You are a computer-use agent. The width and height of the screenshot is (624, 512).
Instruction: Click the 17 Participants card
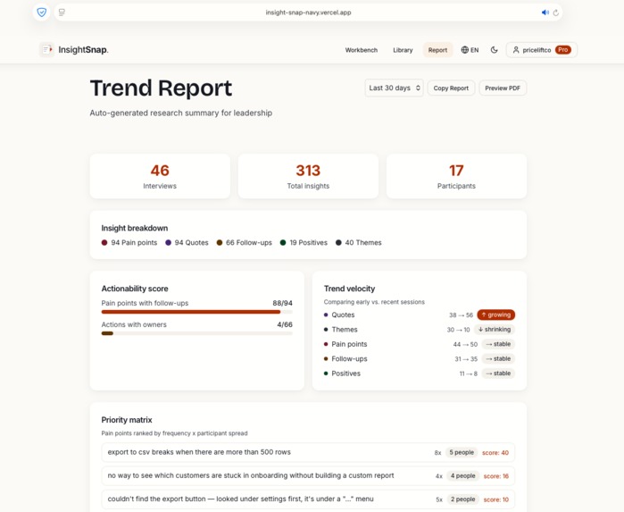(x=456, y=176)
